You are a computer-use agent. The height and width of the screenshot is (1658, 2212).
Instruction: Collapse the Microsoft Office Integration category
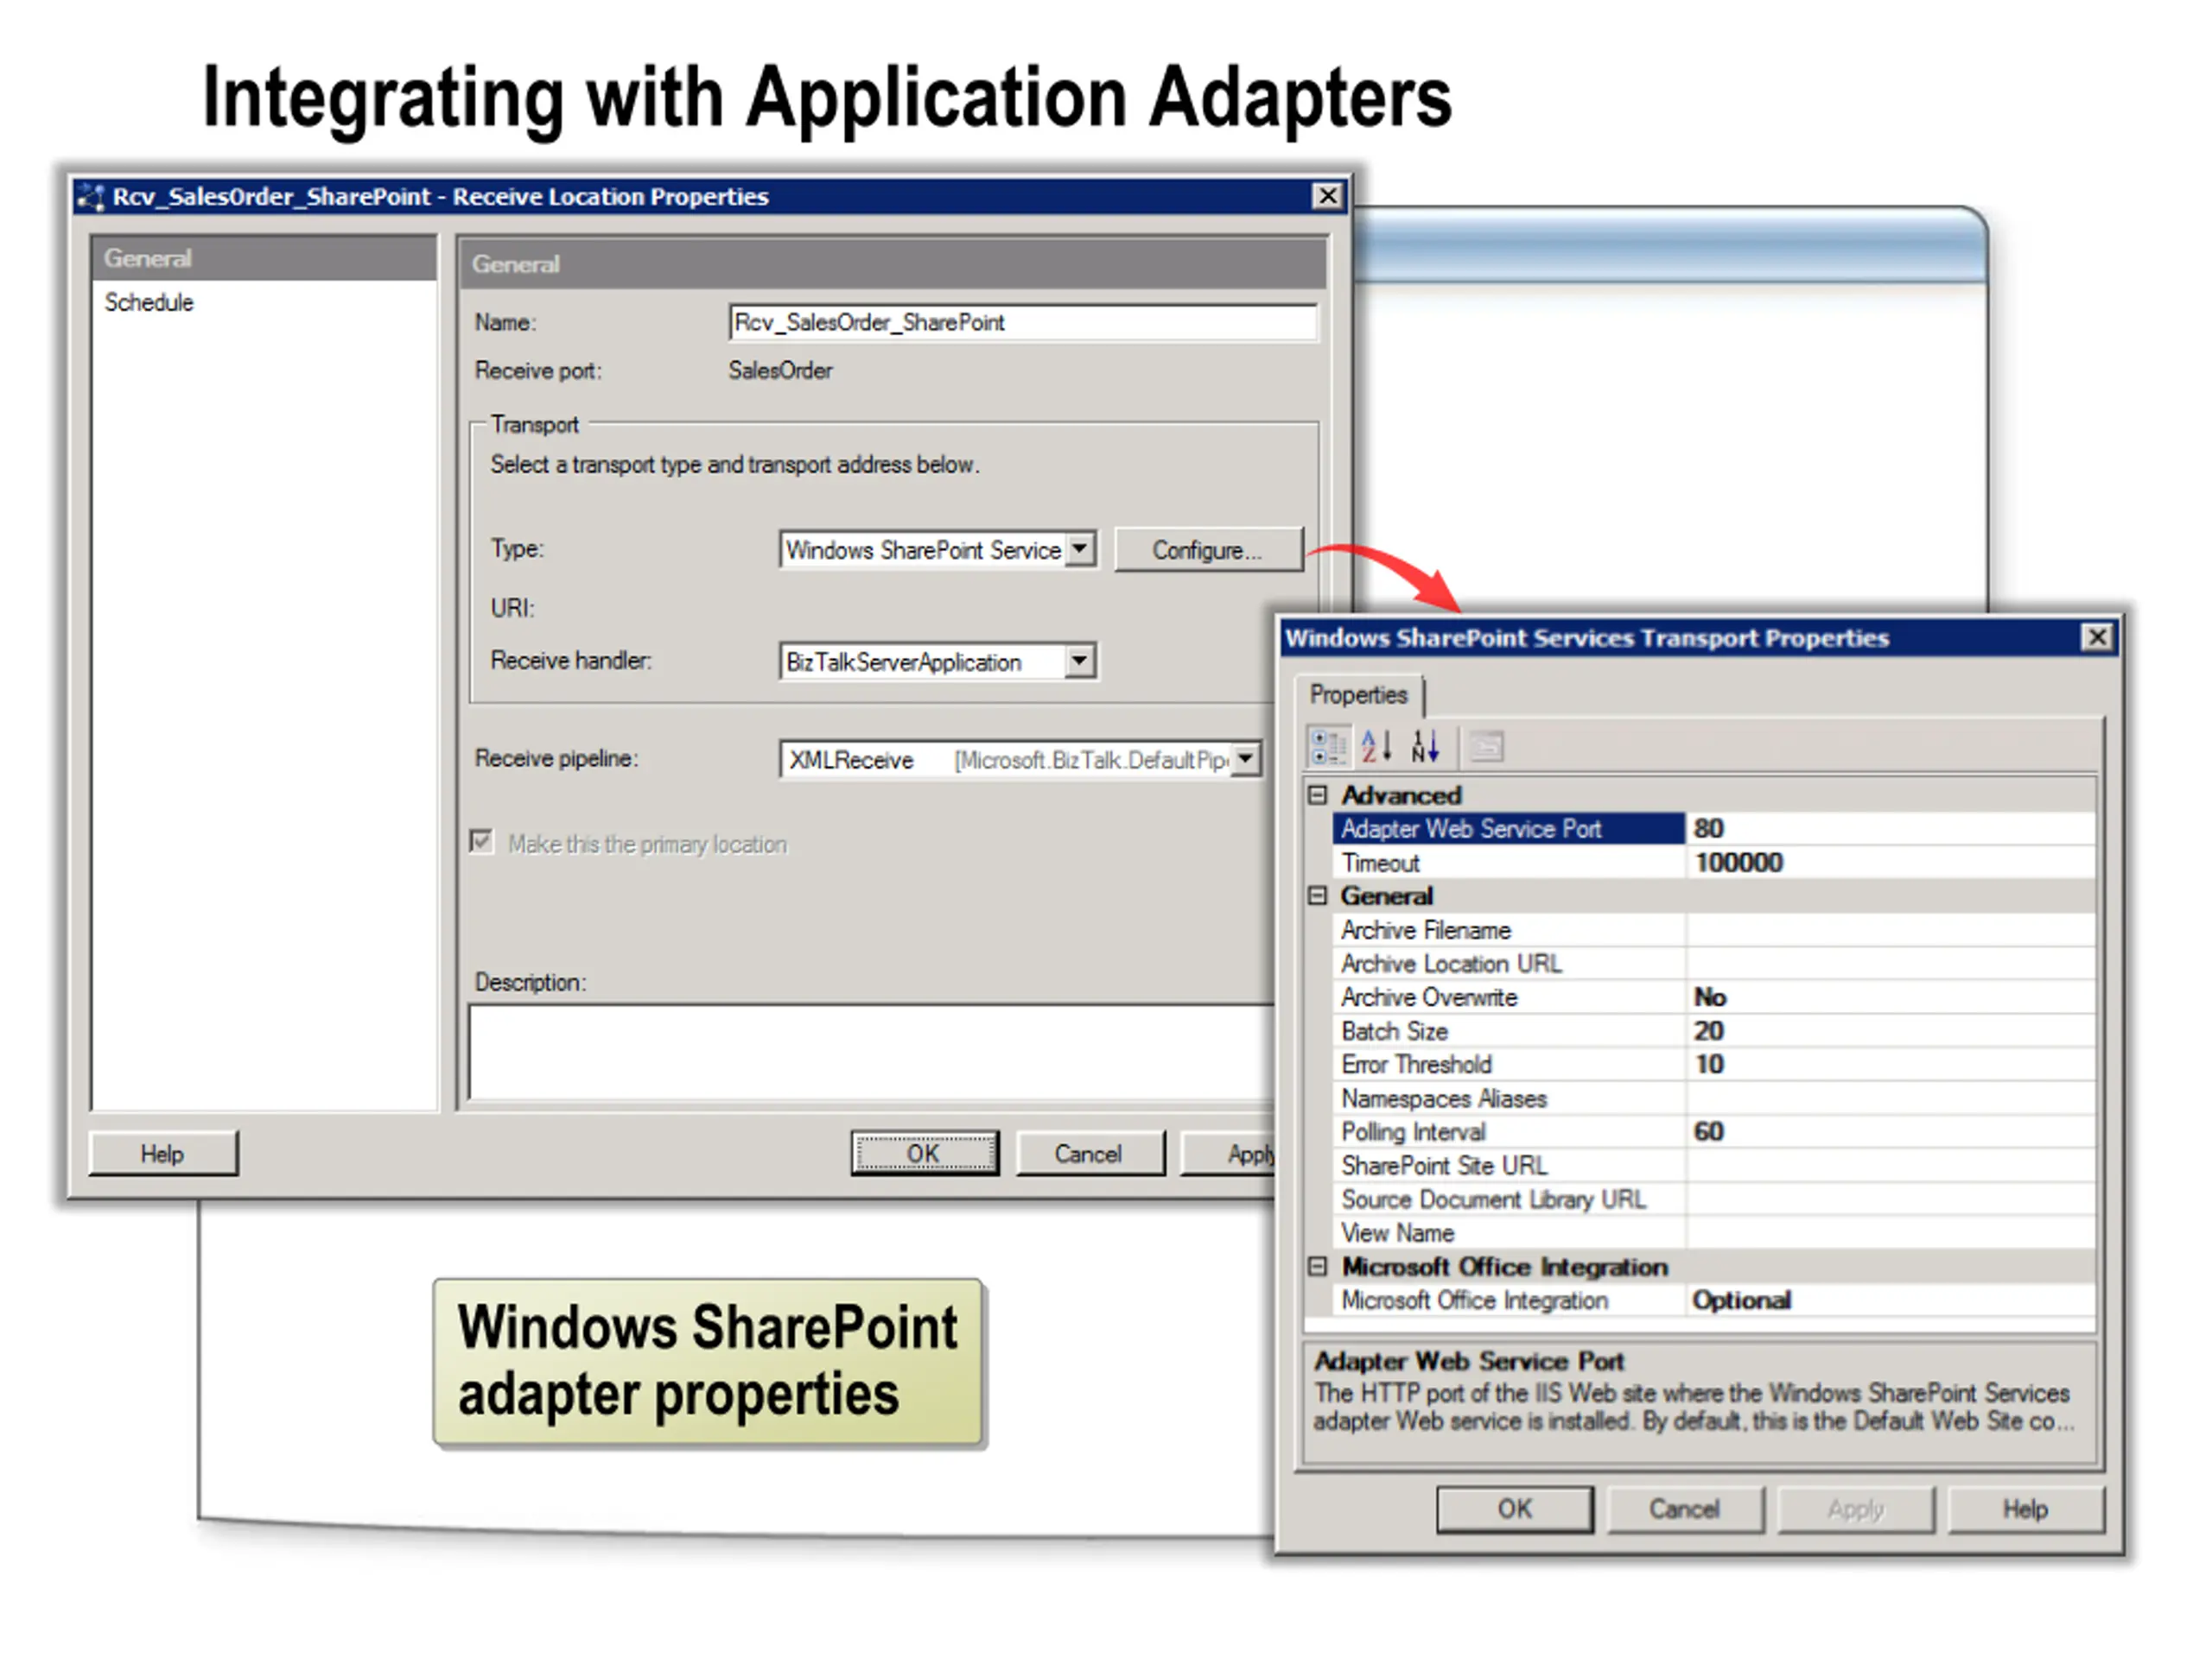(x=1318, y=1267)
